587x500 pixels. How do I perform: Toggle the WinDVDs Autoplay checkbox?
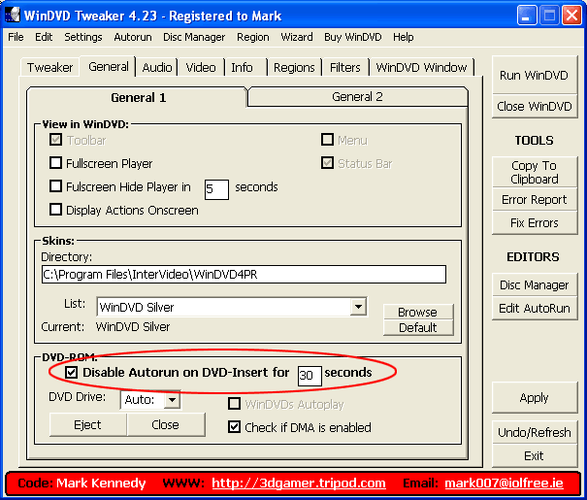[235, 404]
